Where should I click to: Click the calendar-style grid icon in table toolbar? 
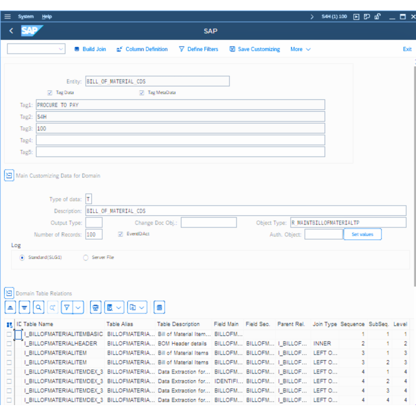160,308
